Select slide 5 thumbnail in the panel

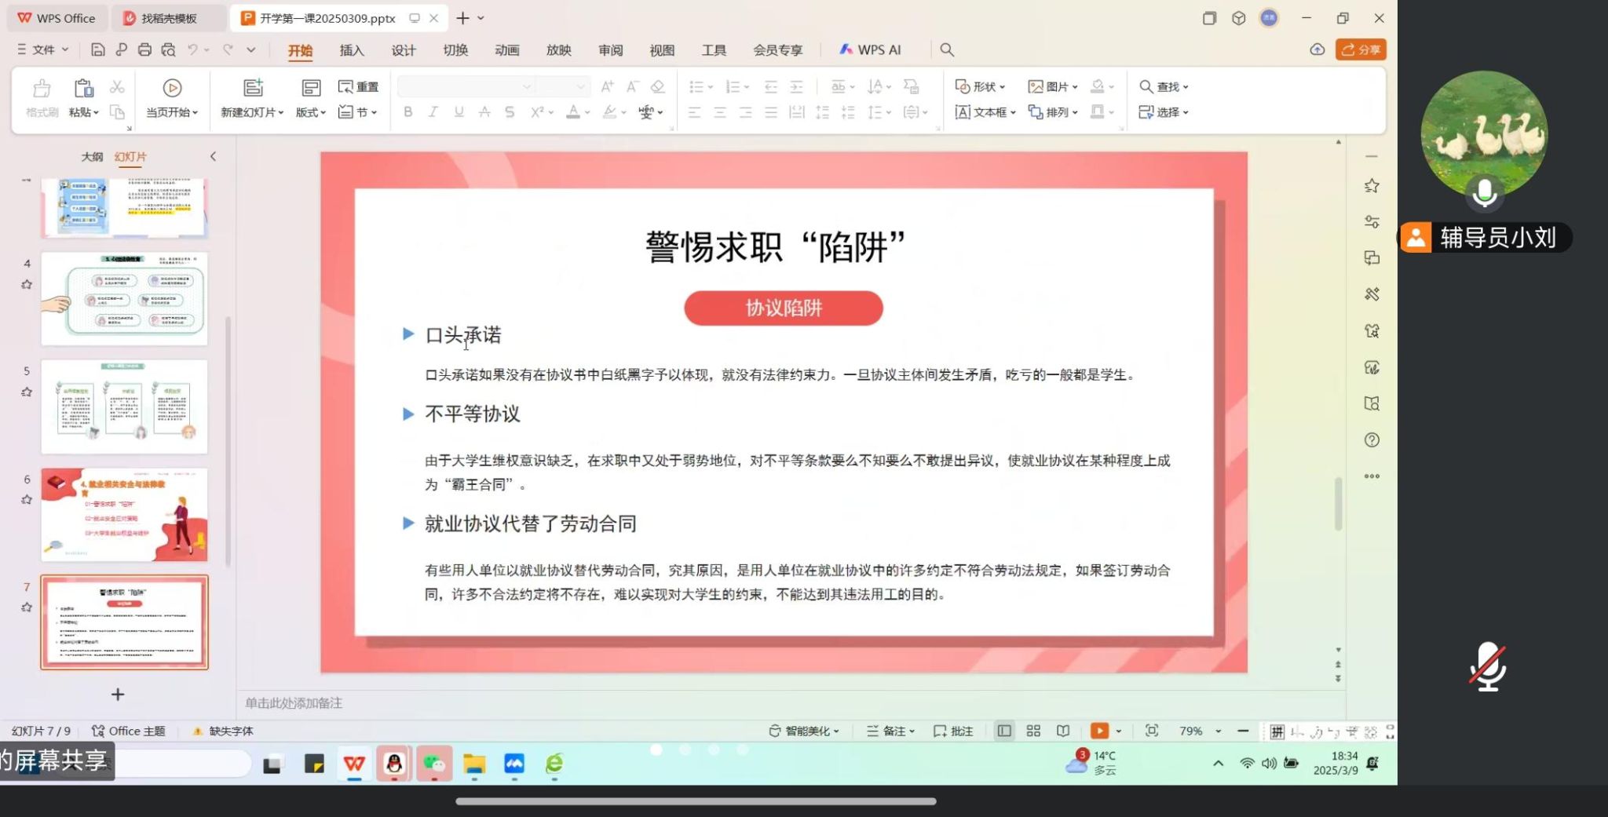click(x=124, y=407)
